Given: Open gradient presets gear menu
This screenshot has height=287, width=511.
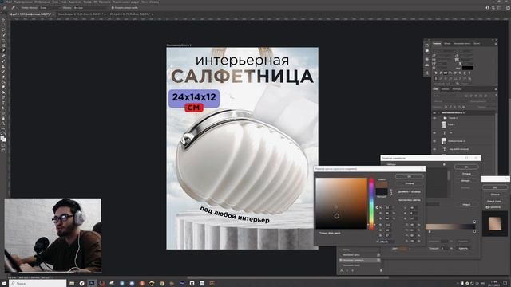Looking at the screenshot, I should click(x=444, y=164).
